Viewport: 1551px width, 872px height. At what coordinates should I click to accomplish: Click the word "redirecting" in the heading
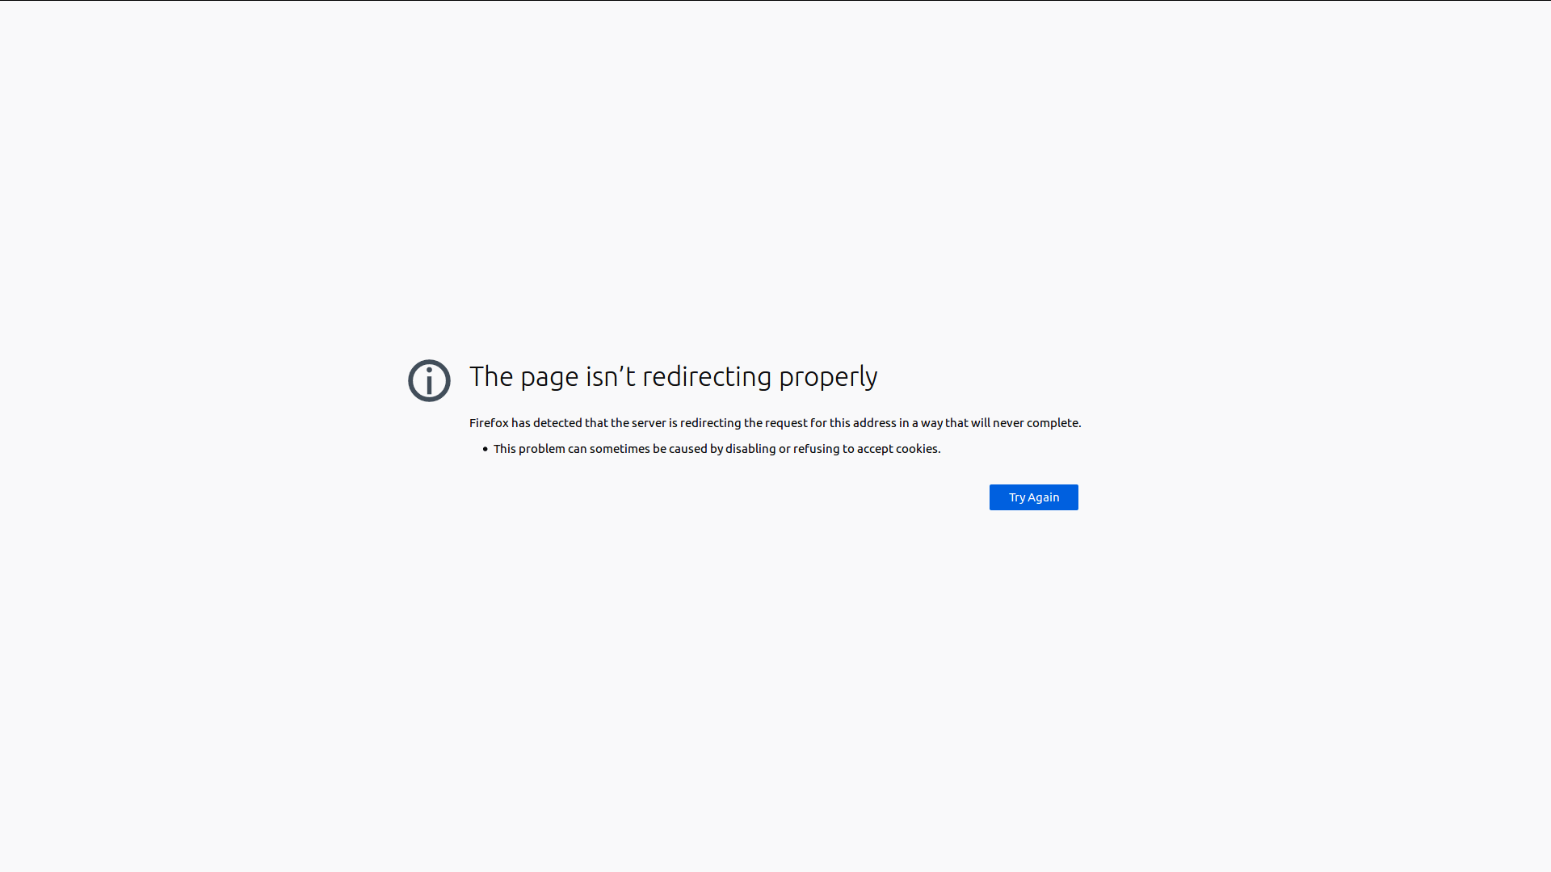(x=707, y=377)
